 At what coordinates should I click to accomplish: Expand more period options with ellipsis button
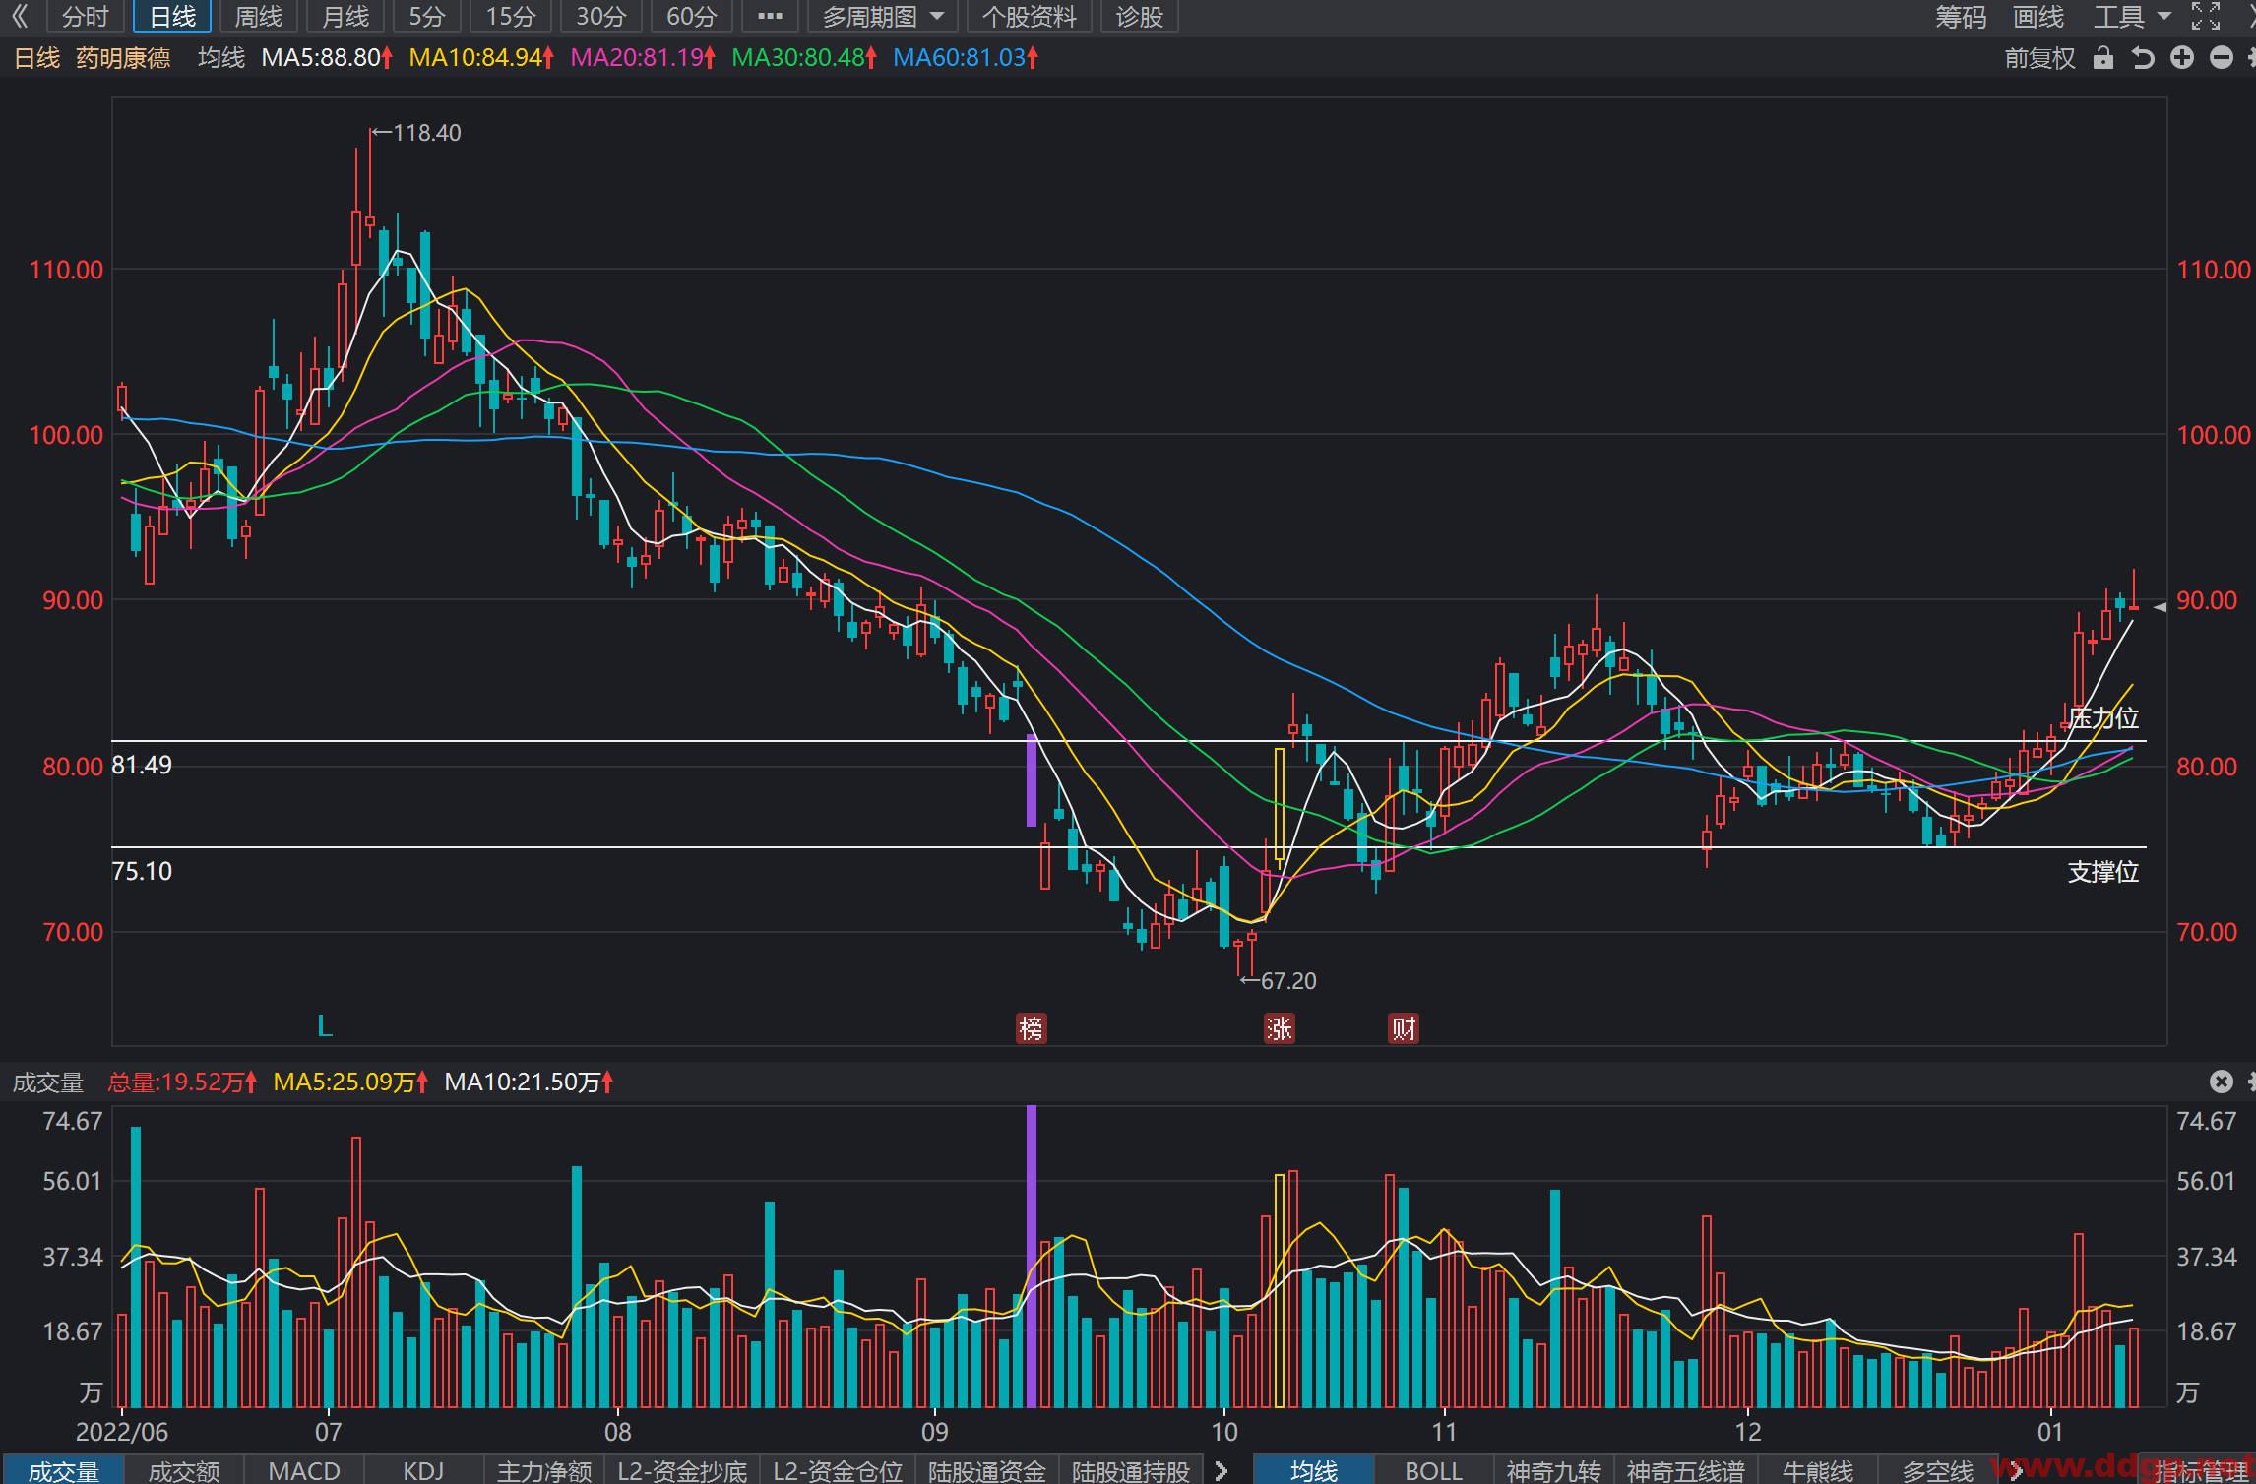(770, 17)
